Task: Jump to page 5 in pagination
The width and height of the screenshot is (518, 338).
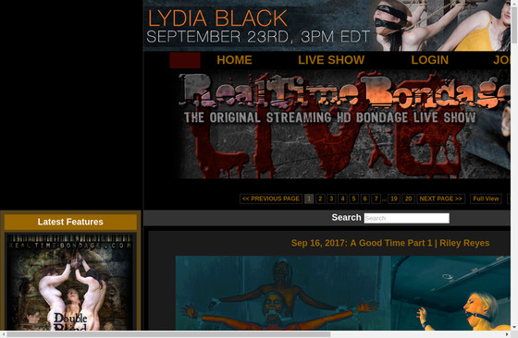Action: [353, 199]
